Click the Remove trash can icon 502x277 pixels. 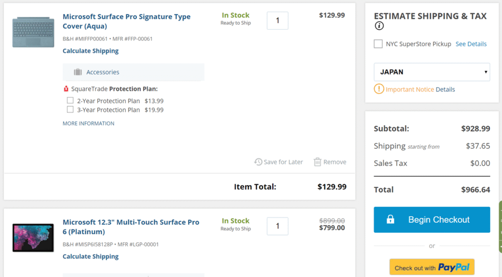tap(317, 162)
